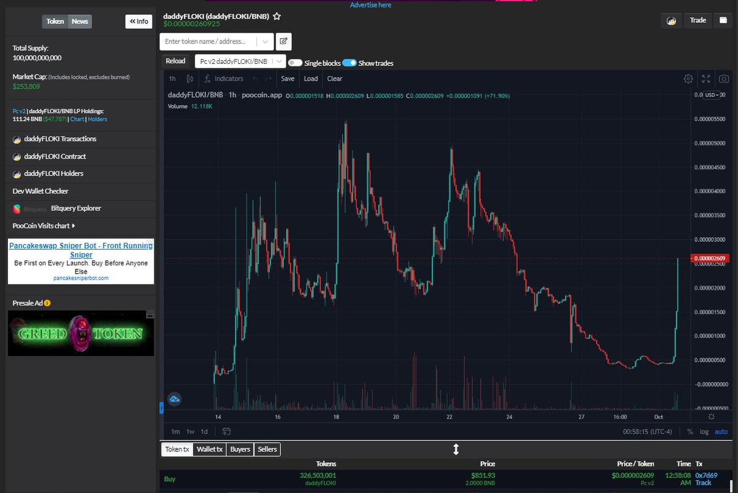This screenshot has height=493, width=738.
Task: Switch sidebar to Token view
Action: click(x=55, y=22)
